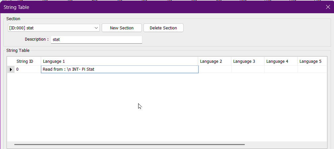Click the String ID cell containing 0
The width and height of the screenshot is (334, 149).
28,69
